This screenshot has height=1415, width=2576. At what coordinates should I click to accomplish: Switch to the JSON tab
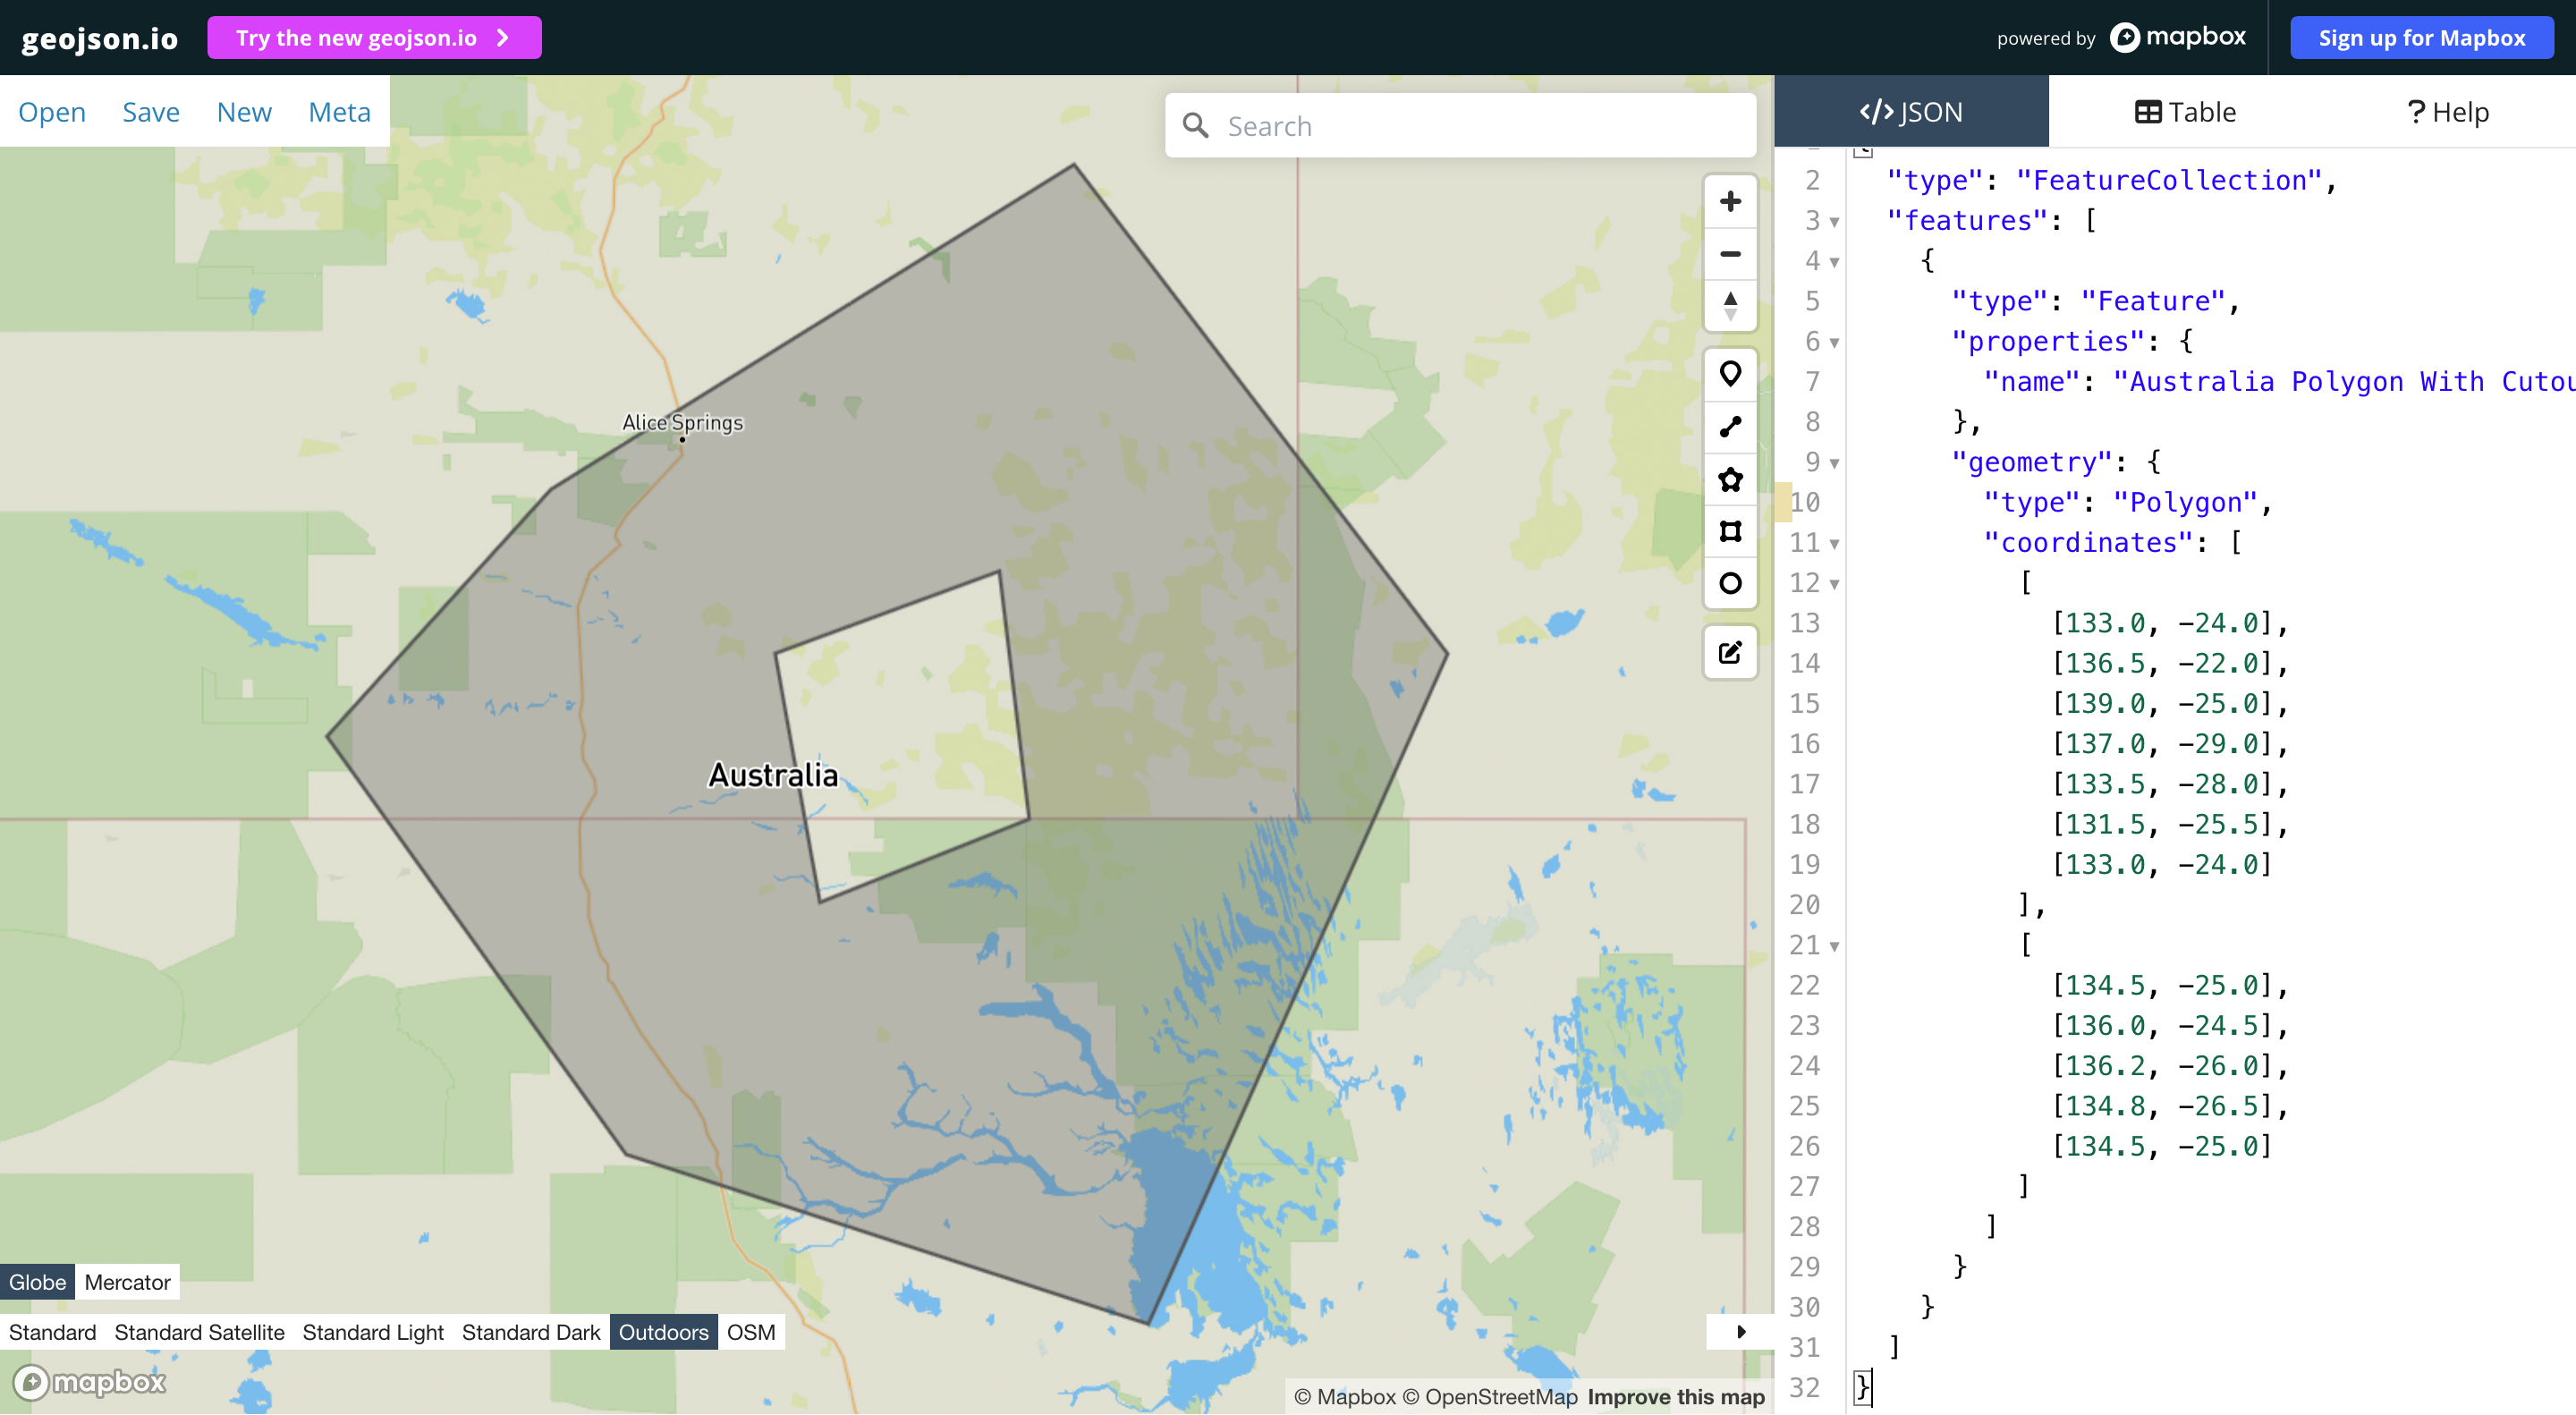1911,111
